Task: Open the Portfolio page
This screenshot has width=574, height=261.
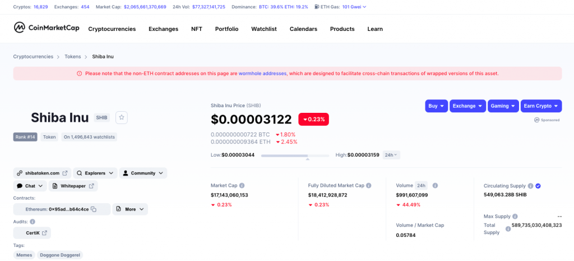Action: (226, 29)
